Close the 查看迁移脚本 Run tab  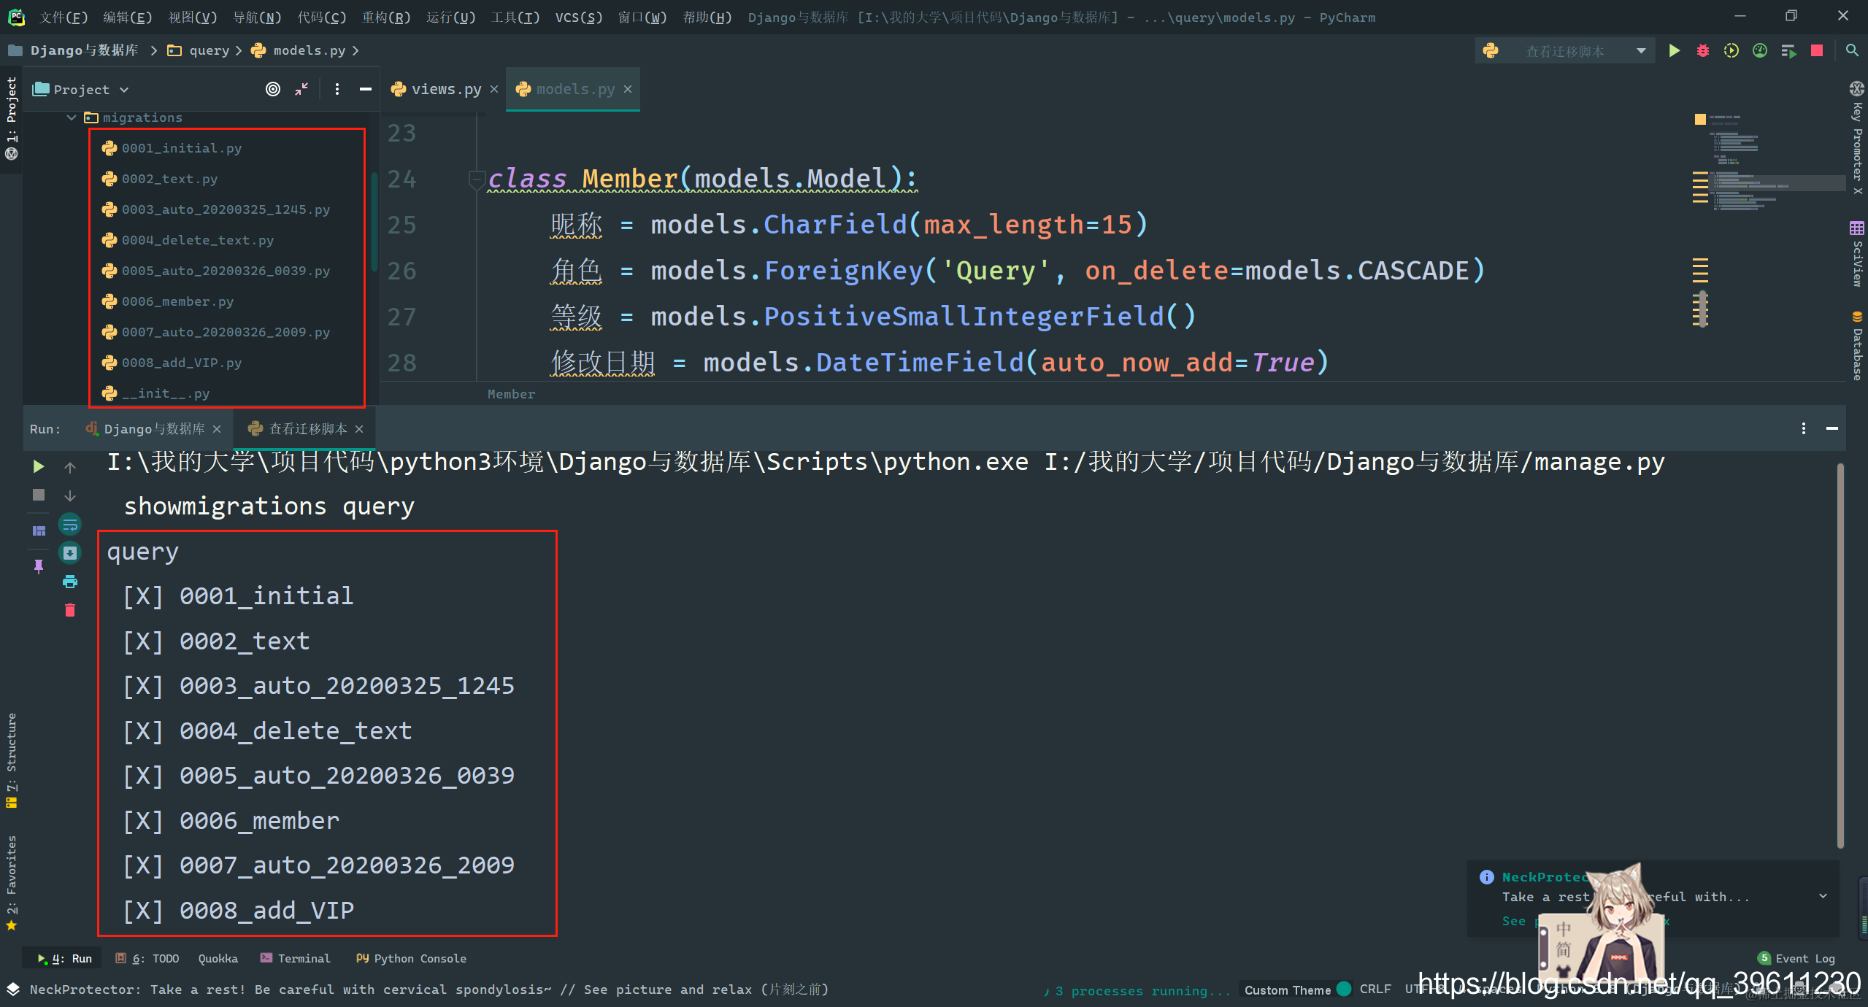point(359,429)
